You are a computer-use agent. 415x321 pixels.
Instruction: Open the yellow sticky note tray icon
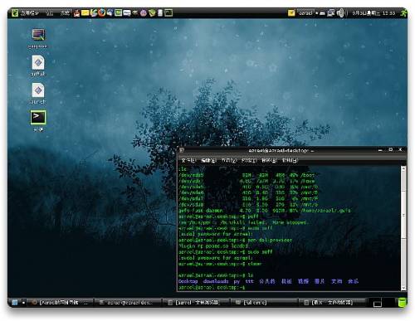point(291,12)
